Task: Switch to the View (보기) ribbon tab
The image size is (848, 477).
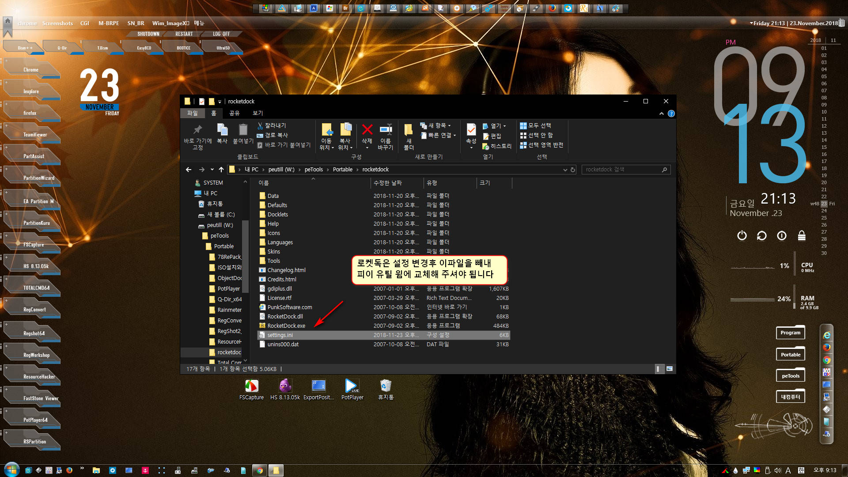Action: coord(257,114)
